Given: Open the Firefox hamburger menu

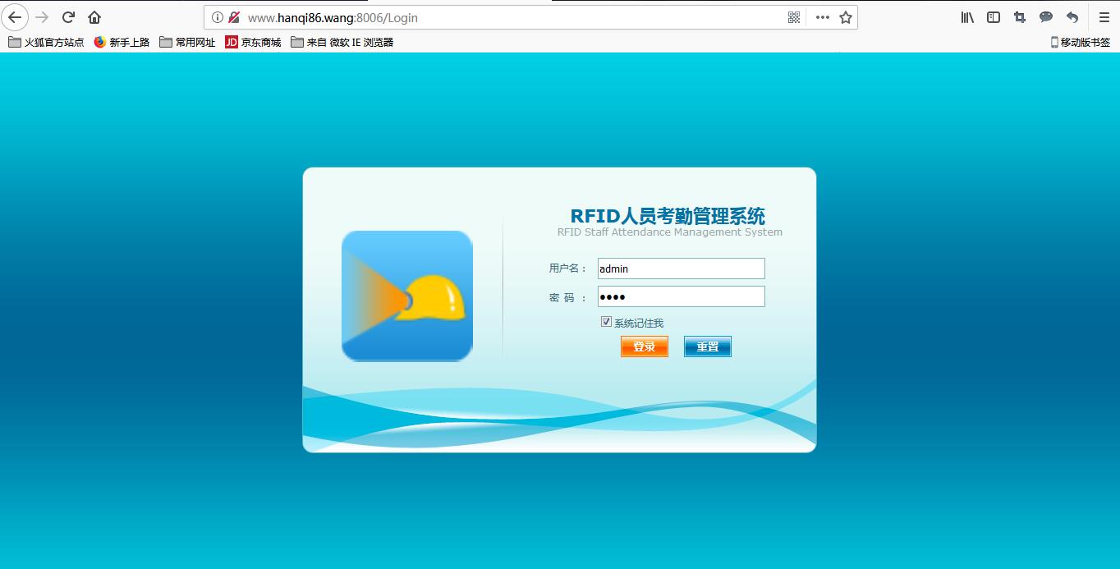Looking at the screenshot, I should coord(1104,17).
